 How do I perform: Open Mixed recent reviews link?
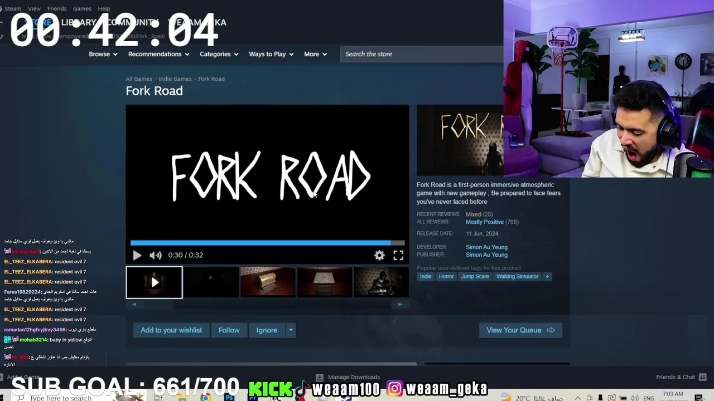[x=473, y=214]
